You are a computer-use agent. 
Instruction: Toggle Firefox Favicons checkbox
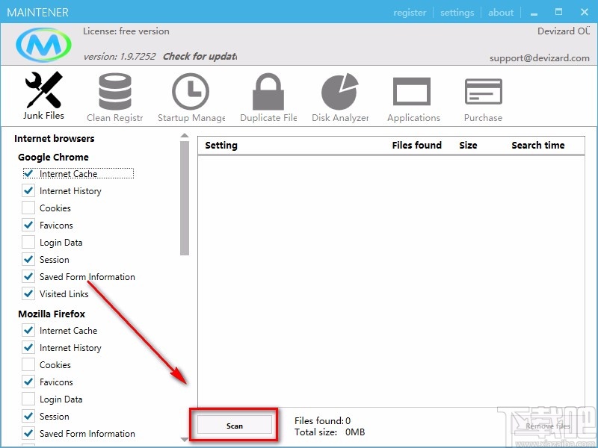(28, 382)
